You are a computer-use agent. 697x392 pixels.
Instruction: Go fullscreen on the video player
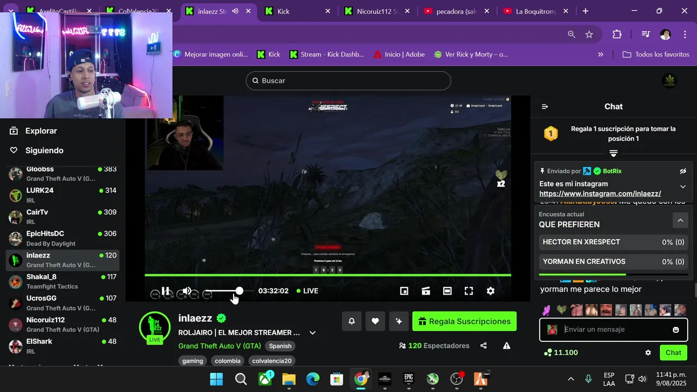[468, 291]
